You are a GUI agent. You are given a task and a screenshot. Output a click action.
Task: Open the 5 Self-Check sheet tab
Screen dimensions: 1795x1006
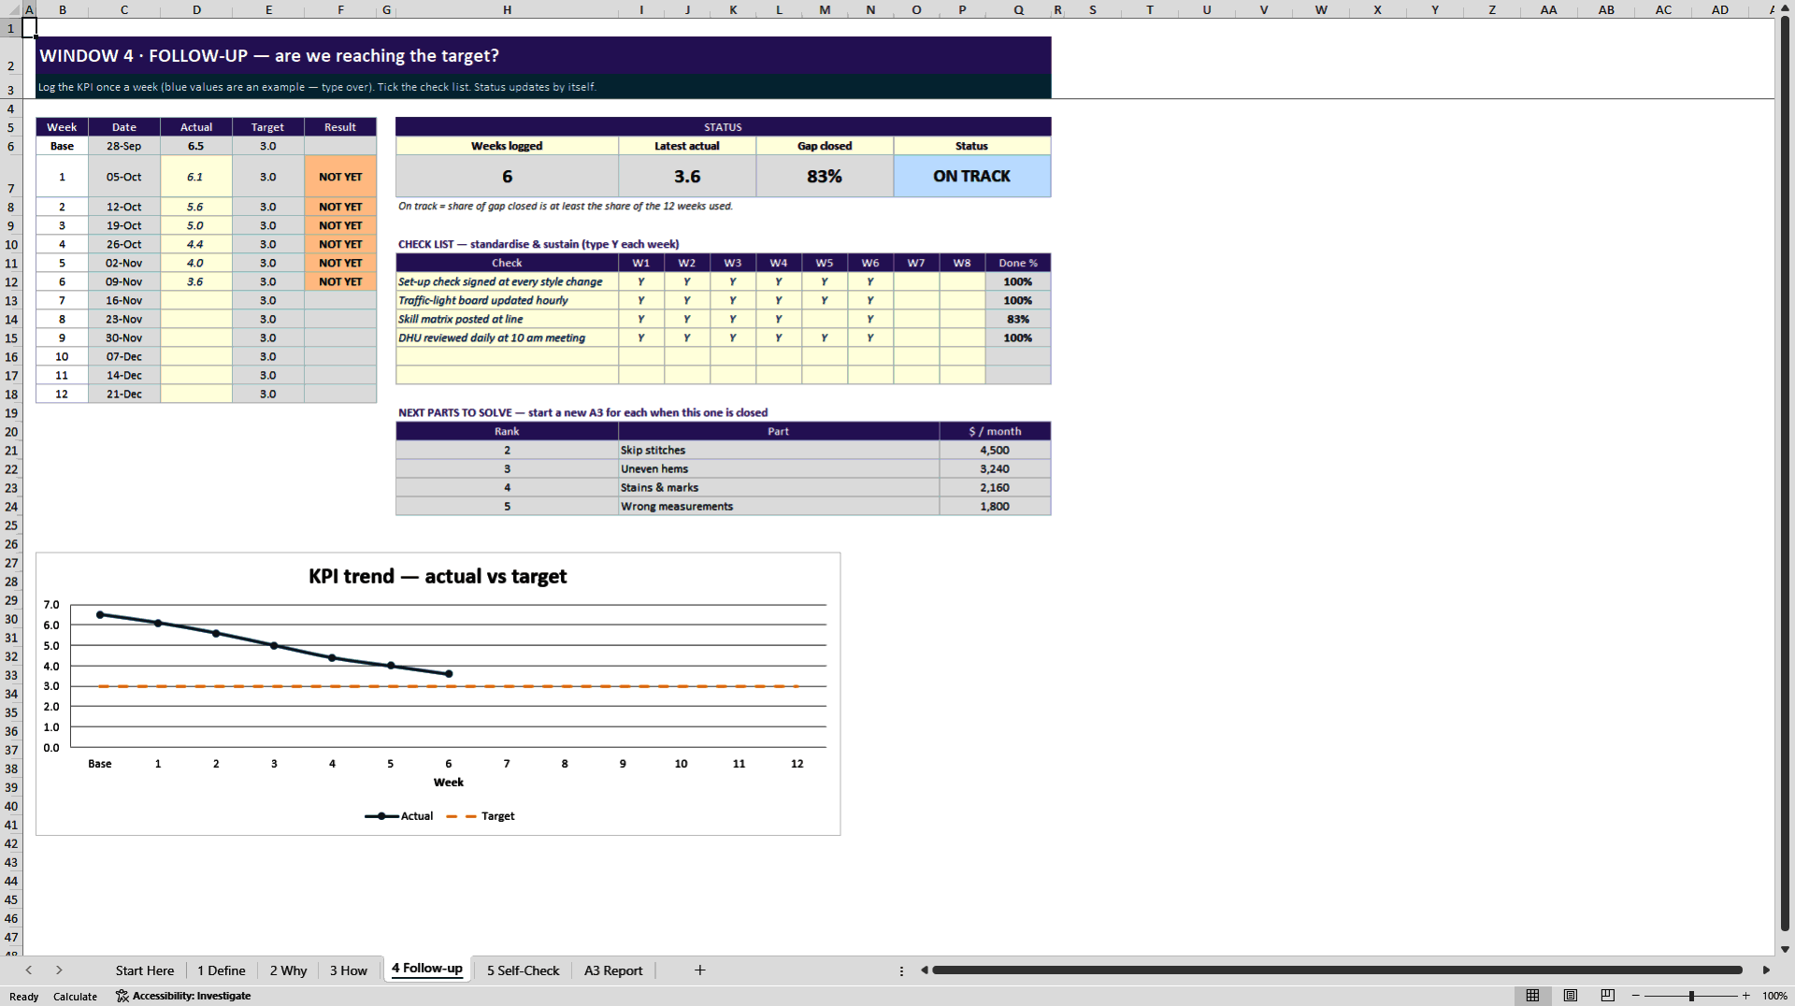click(x=523, y=970)
